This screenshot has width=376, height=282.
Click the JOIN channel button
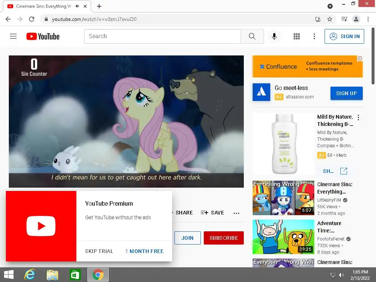pyautogui.click(x=188, y=238)
